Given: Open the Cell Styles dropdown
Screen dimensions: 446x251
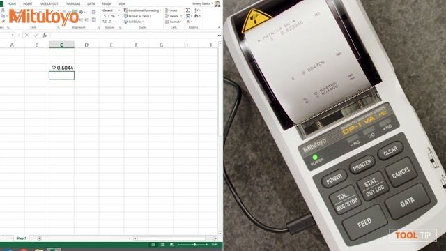Looking at the screenshot, I should click(x=134, y=22).
